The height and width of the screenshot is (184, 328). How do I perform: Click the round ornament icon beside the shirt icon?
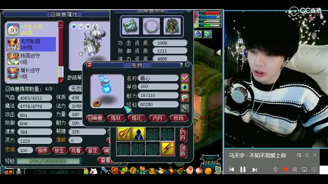[81, 26]
